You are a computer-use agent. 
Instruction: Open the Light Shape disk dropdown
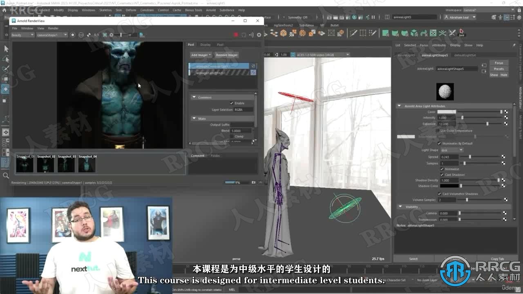452,150
